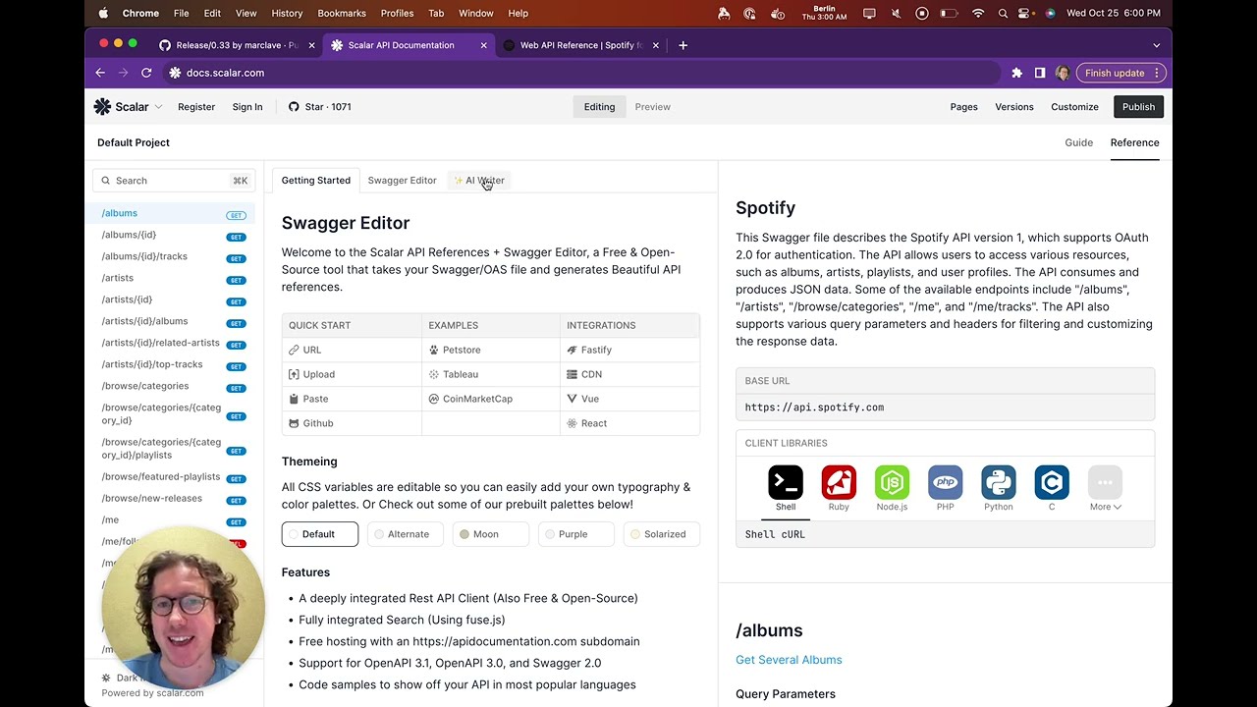Screen dimensions: 1257x707
Task: Click the Register link
Action: (x=196, y=107)
